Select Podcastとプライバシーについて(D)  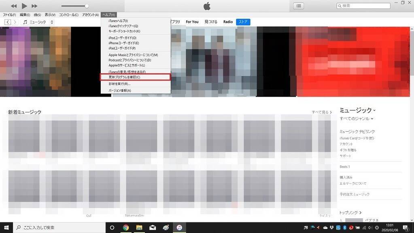click(136, 60)
